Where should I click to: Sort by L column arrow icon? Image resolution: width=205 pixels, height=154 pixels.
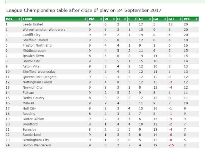point(135,19)
